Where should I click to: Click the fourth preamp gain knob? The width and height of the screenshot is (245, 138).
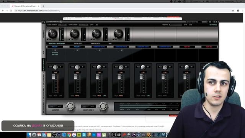tap(119, 34)
